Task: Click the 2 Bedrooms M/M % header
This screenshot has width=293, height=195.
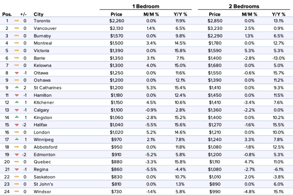Action: coord(250,14)
